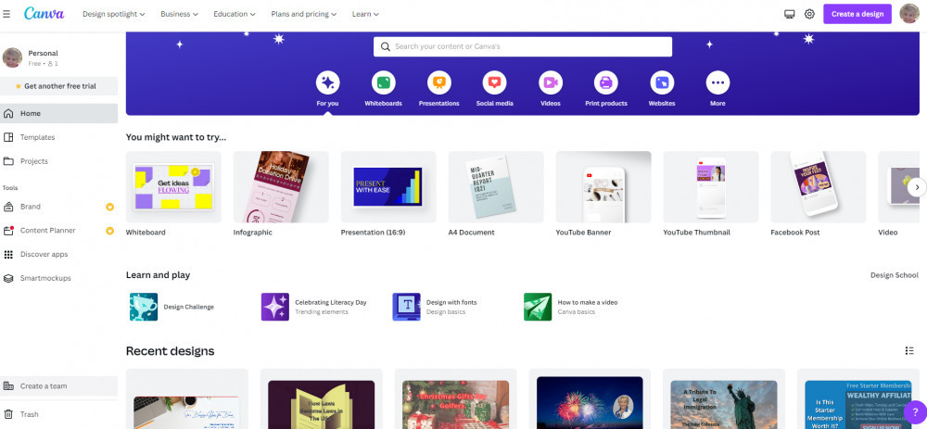The image size is (927, 429).
Task: Go to Home in the sidebar
Action: [59, 113]
